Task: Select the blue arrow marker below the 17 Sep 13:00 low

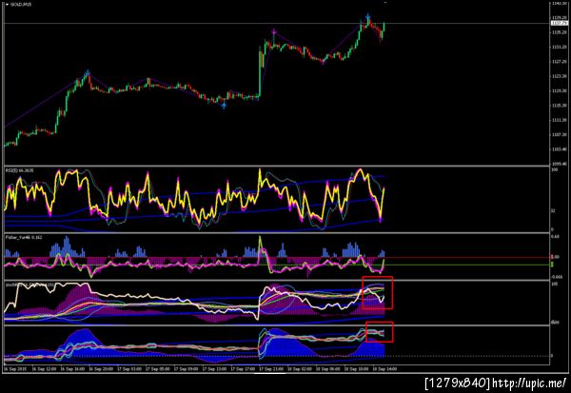Action: coord(224,106)
